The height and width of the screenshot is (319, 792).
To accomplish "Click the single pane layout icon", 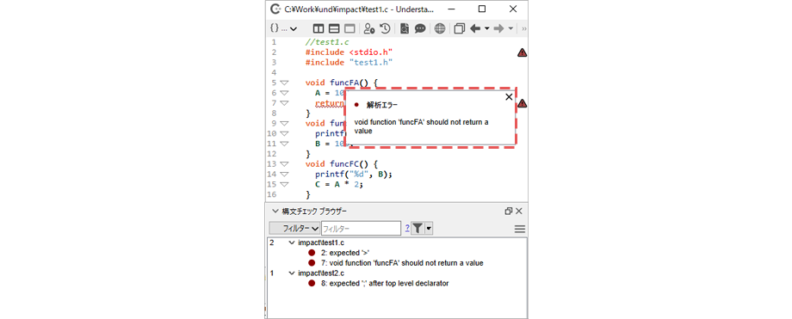I will [x=350, y=28].
